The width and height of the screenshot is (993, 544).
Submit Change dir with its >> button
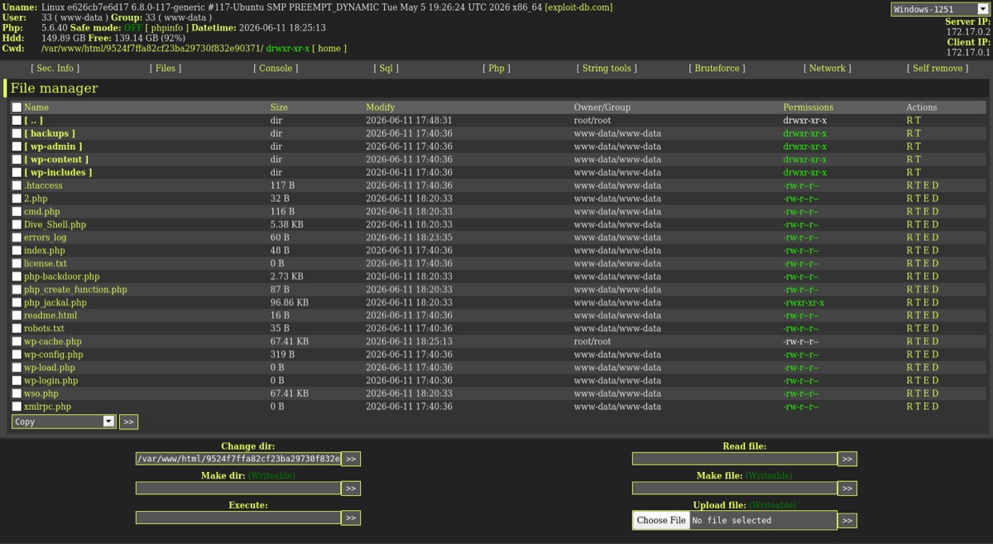(x=351, y=459)
